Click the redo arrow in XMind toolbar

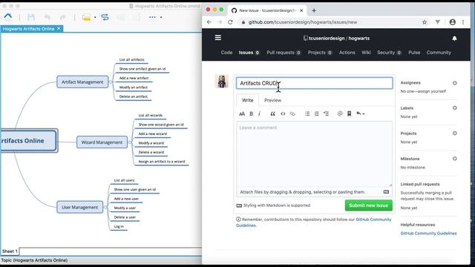click(62, 18)
